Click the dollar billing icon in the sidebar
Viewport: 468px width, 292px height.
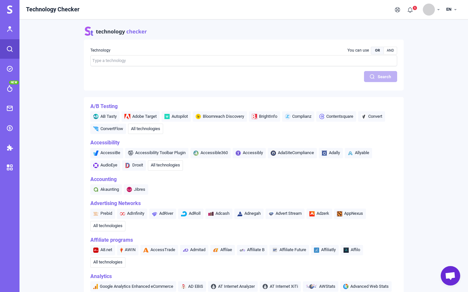[10, 128]
